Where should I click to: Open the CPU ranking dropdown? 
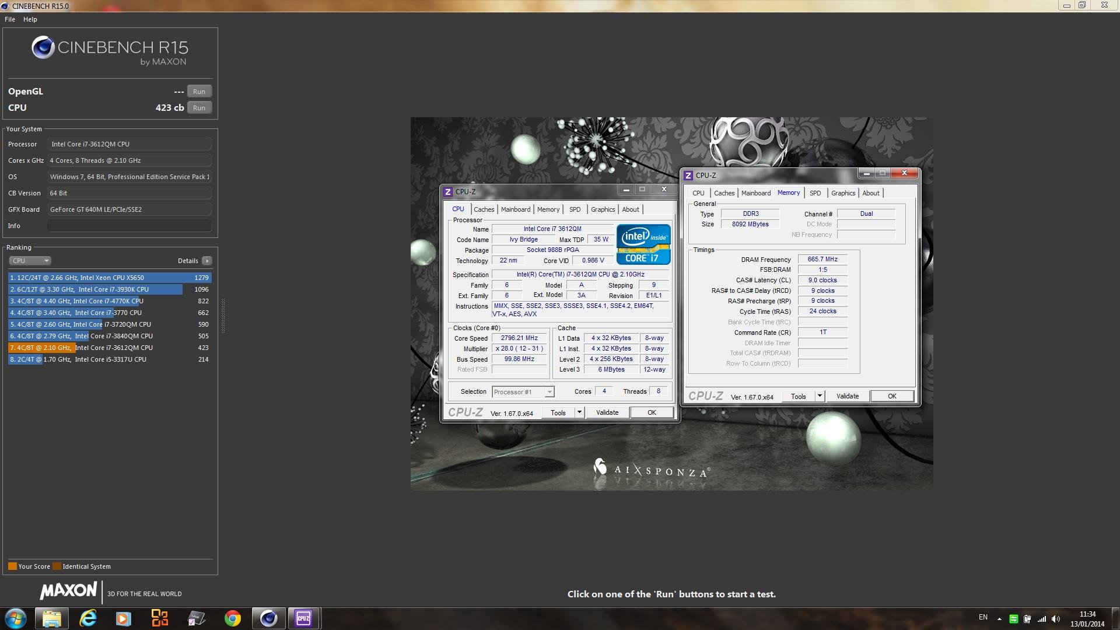(30, 261)
